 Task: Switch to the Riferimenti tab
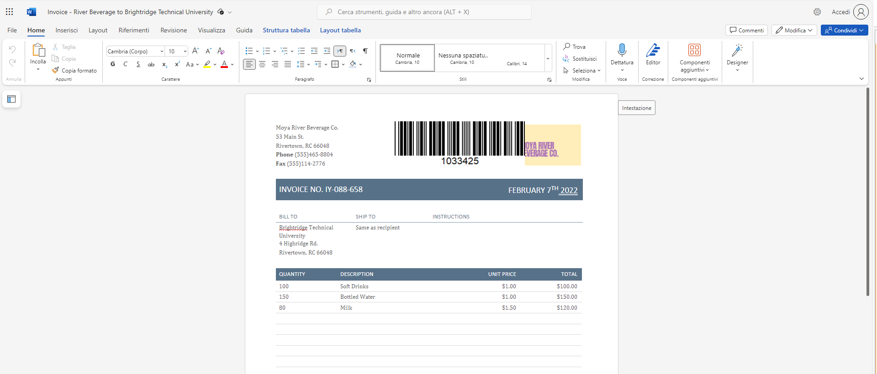[x=134, y=30]
